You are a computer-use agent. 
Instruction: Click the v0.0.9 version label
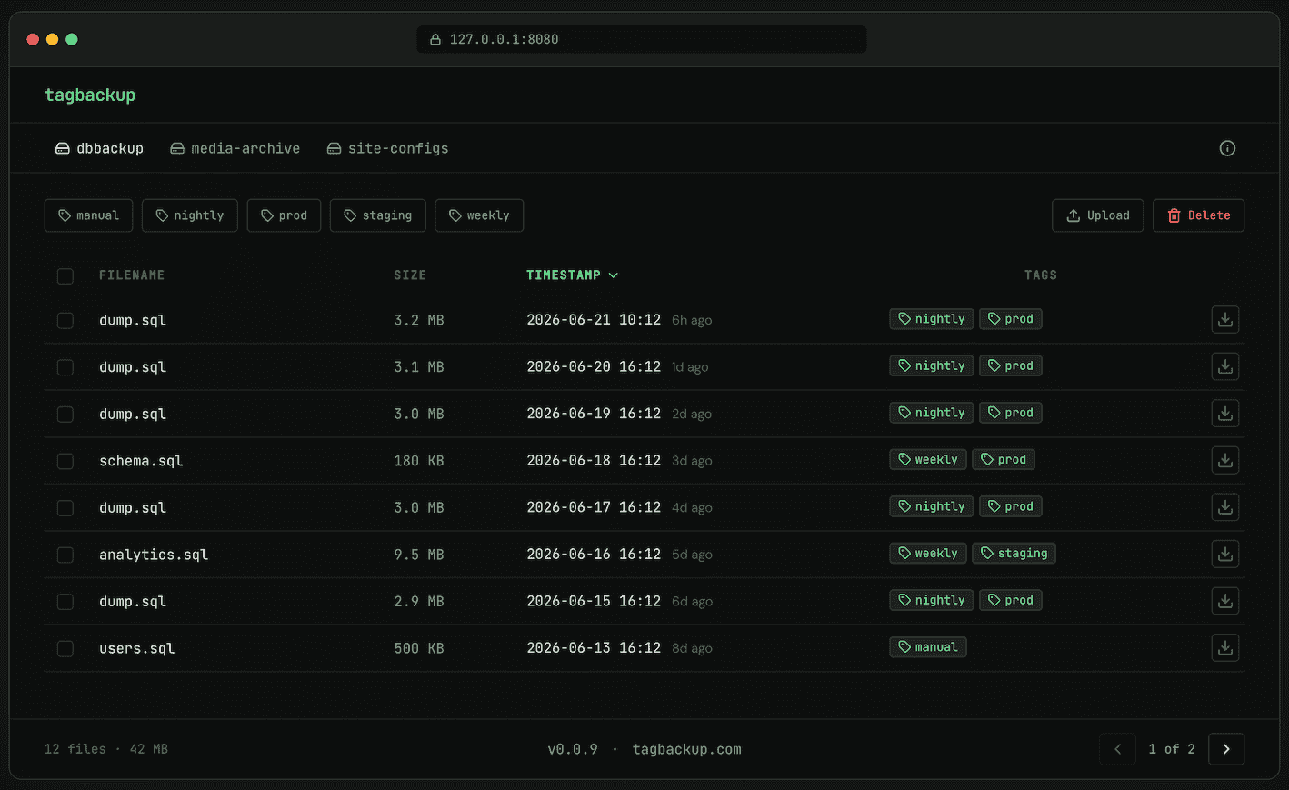tap(573, 749)
